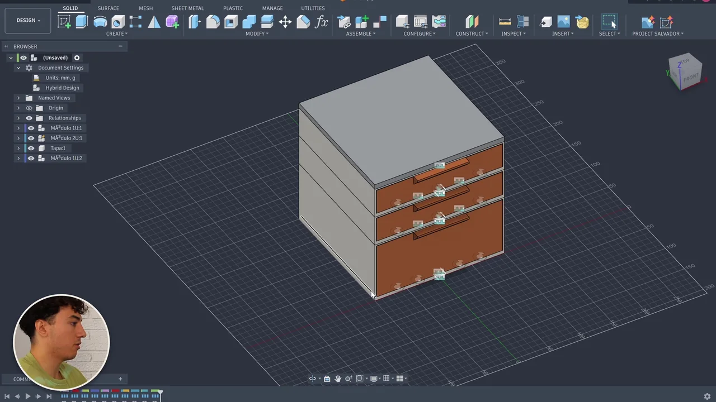This screenshot has width=716, height=402.
Task: Switch to the SURFACE tab
Action: pos(108,8)
